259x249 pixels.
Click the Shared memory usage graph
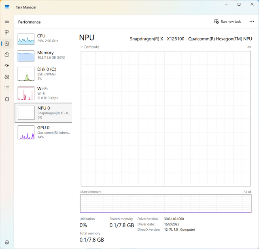click(166, 204)
